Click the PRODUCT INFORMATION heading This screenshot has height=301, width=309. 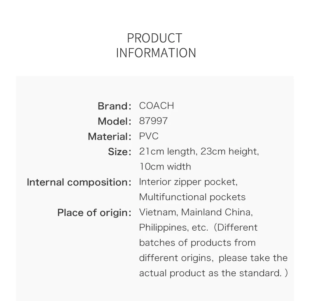tap(156, 46)
